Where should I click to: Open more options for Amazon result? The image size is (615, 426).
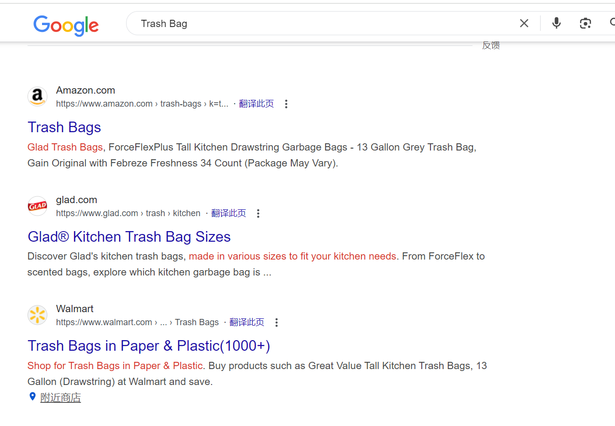(286, 104)
